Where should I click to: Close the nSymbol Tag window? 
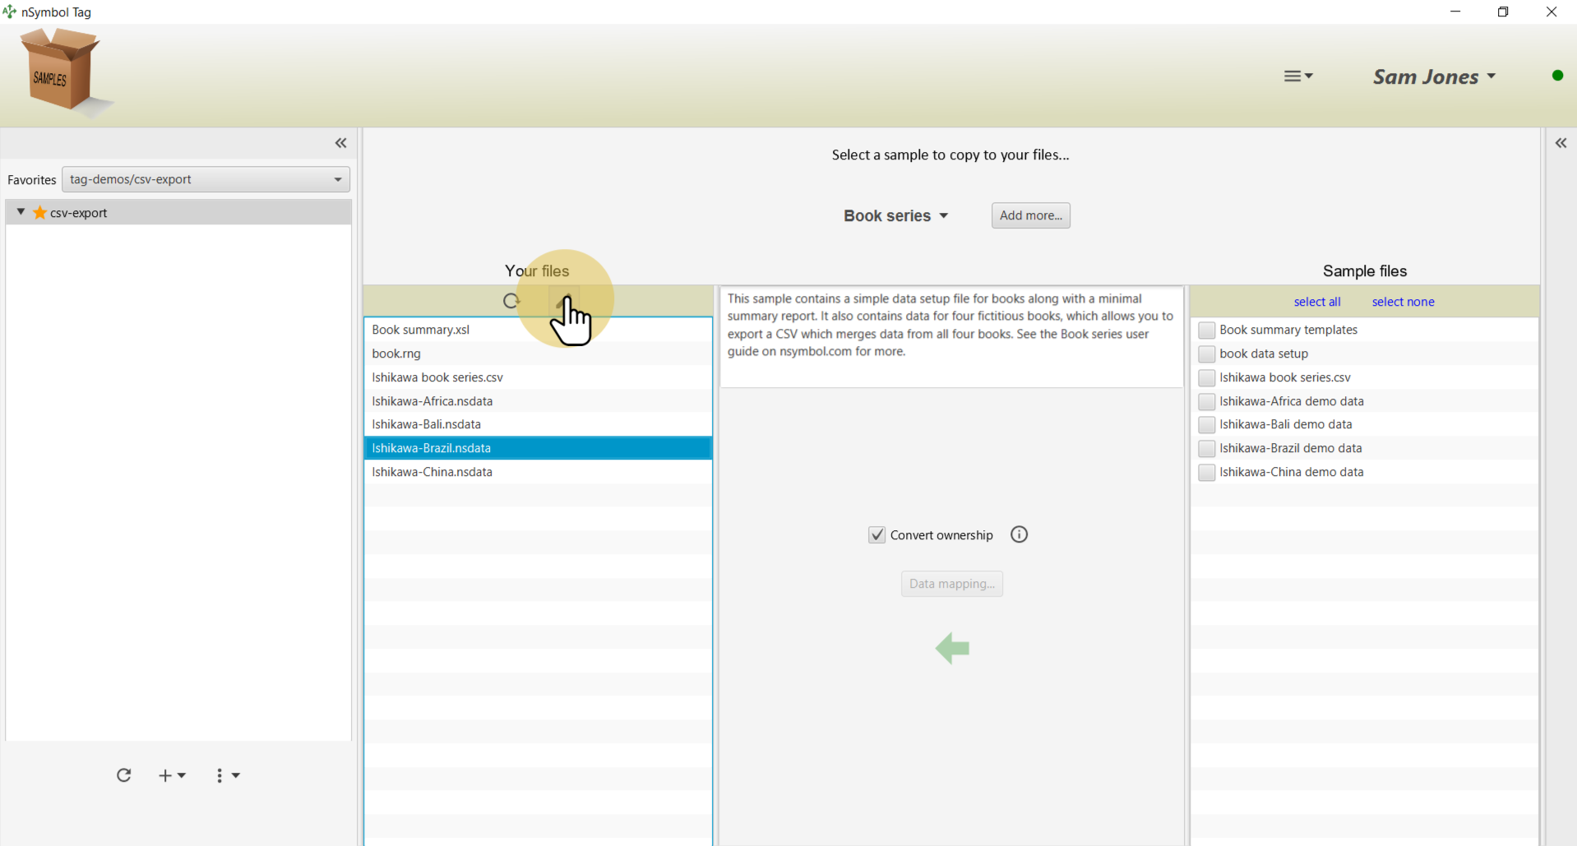coord(1552,12)
